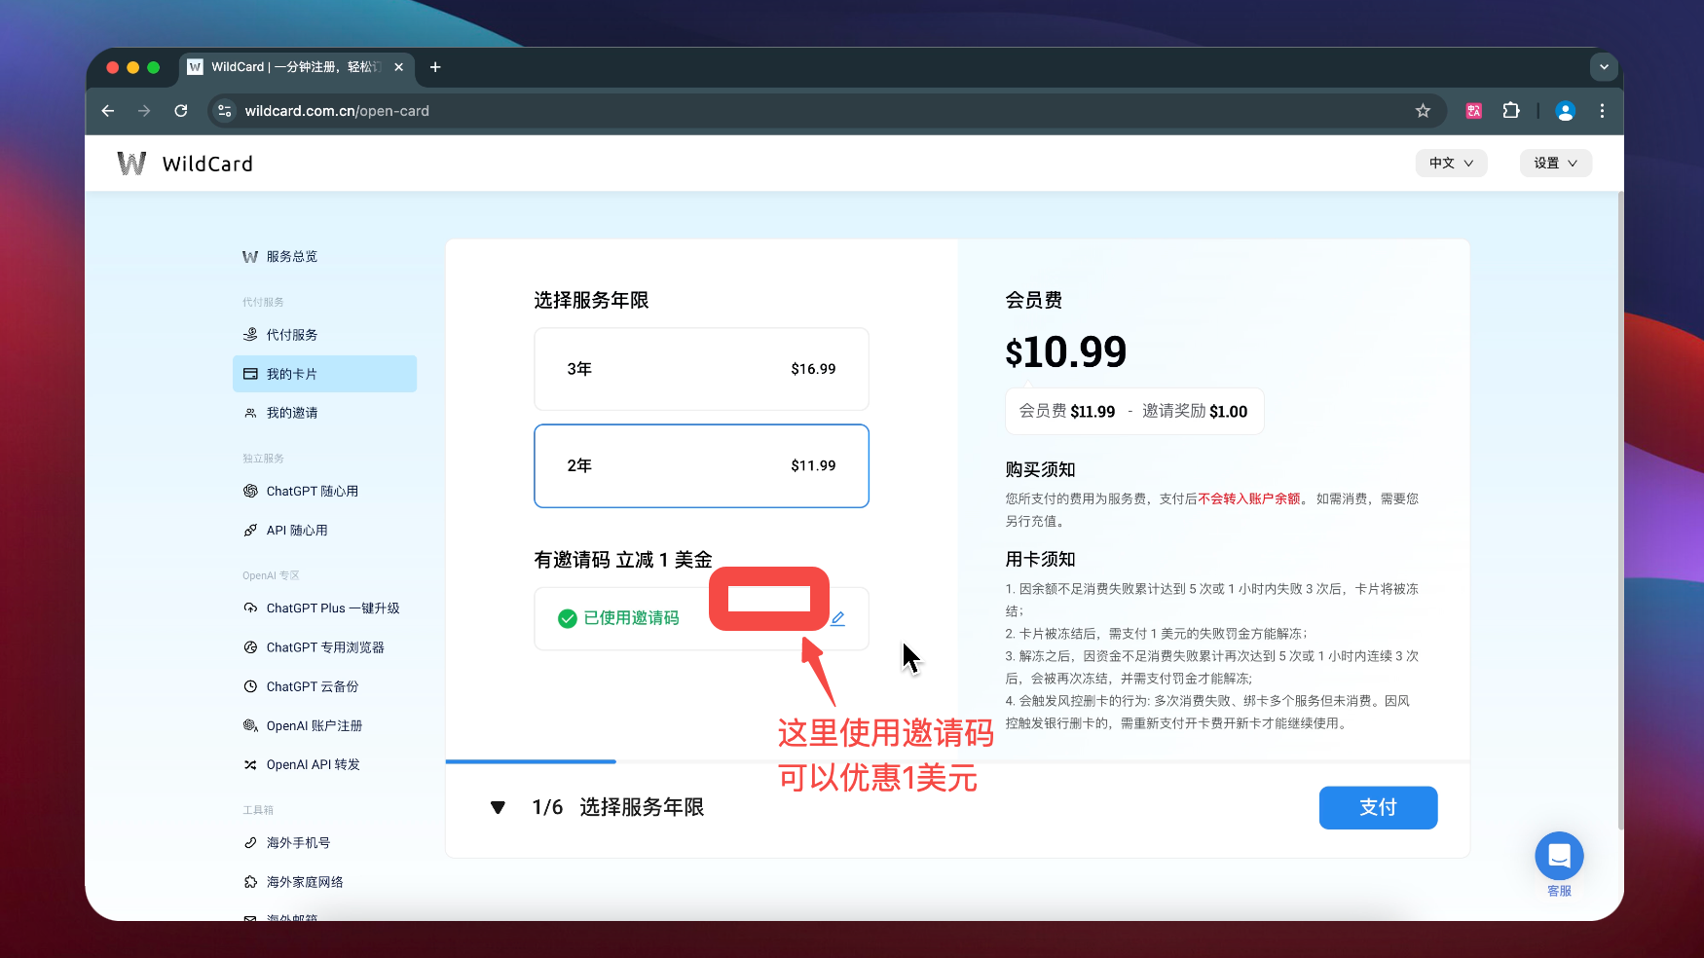Screen dimensions: 1704x958
Task: Open 我的卡片 in sidebar
Action: [x=324, y=374]
